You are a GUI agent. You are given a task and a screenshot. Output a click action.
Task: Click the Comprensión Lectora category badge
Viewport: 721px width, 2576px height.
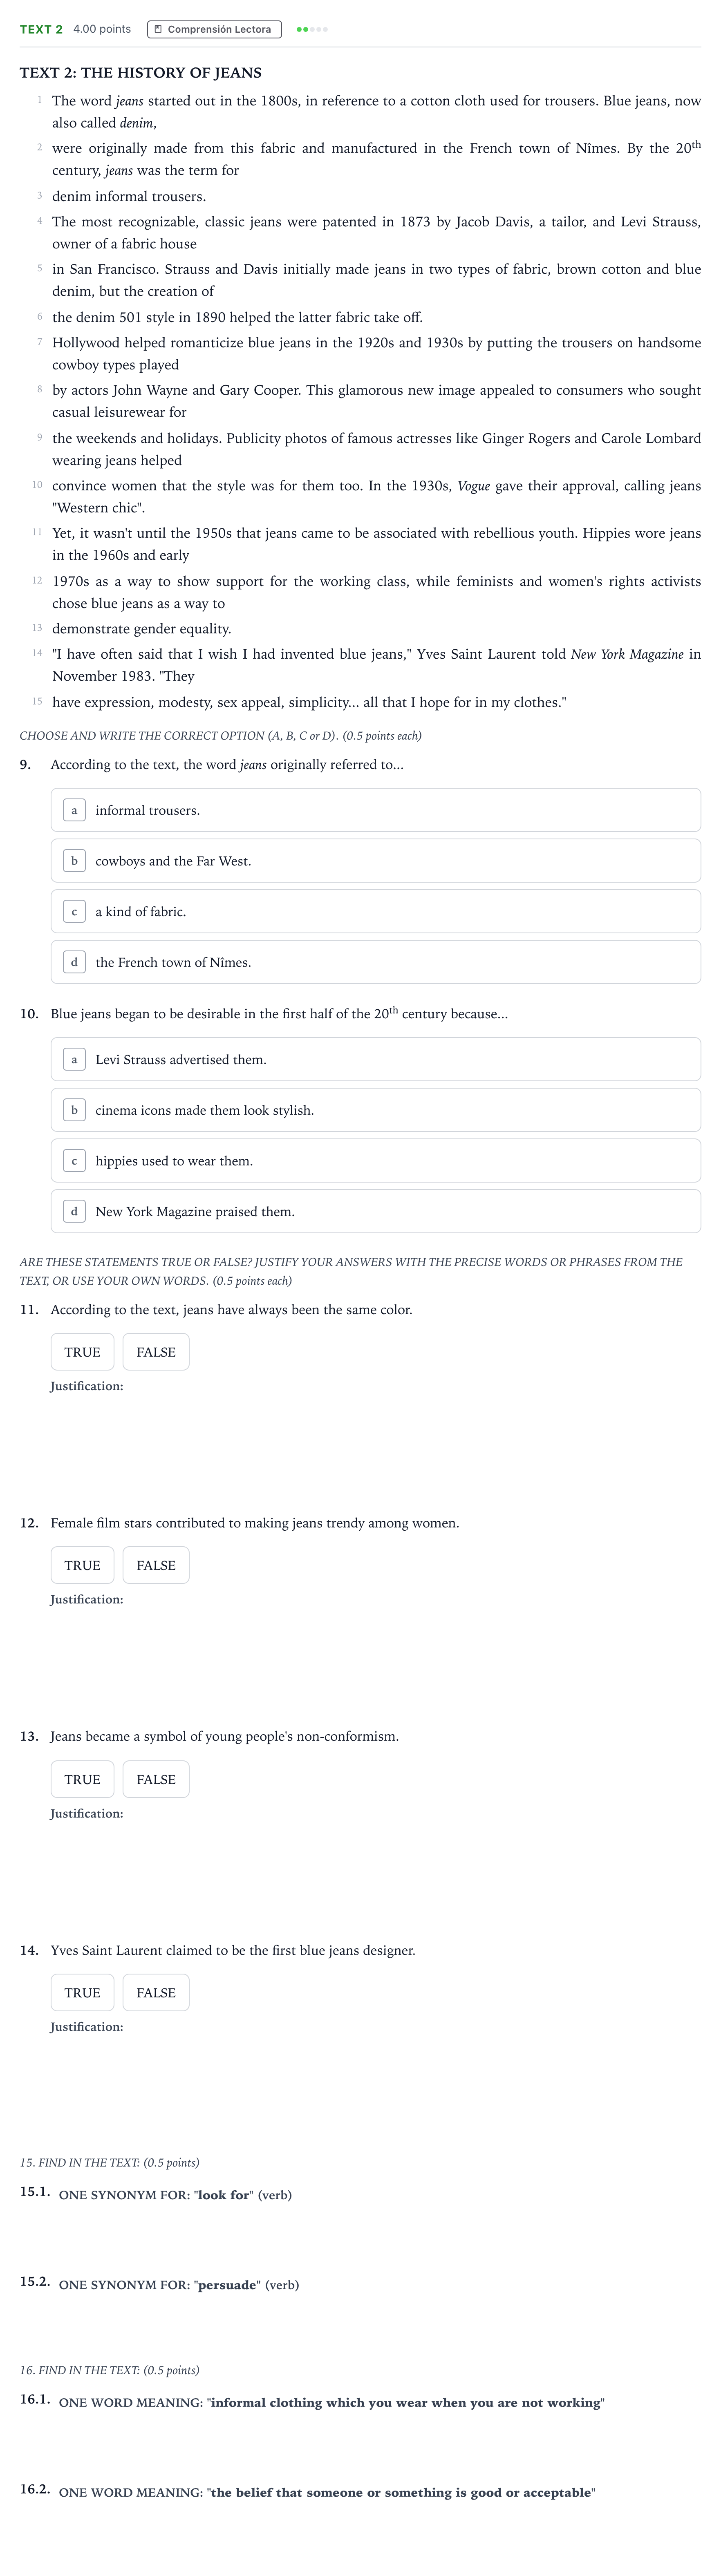point(214,29)
